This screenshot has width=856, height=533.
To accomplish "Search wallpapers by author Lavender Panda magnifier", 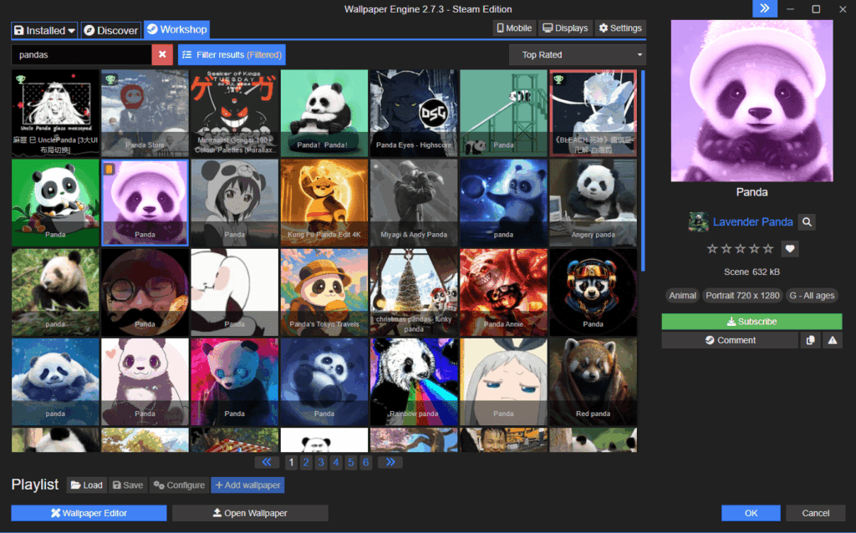I will (x=807, y=222).
